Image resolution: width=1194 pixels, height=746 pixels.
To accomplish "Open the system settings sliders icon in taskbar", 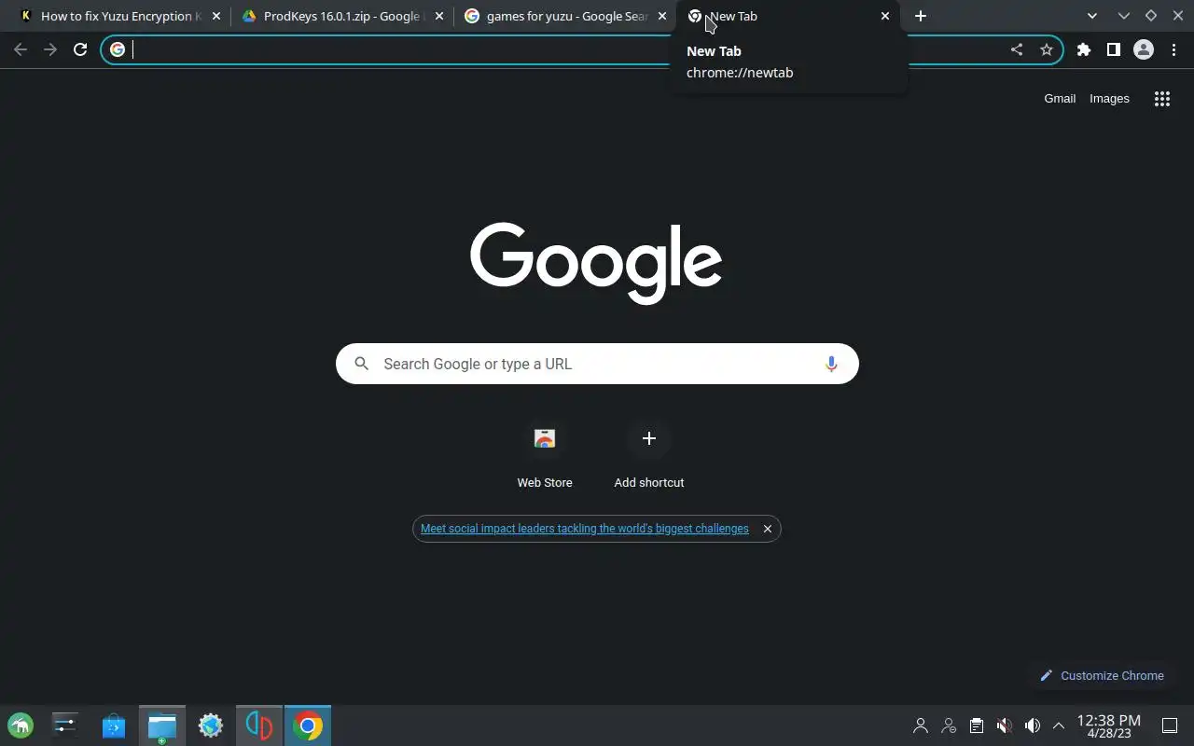I will point(65,725).
